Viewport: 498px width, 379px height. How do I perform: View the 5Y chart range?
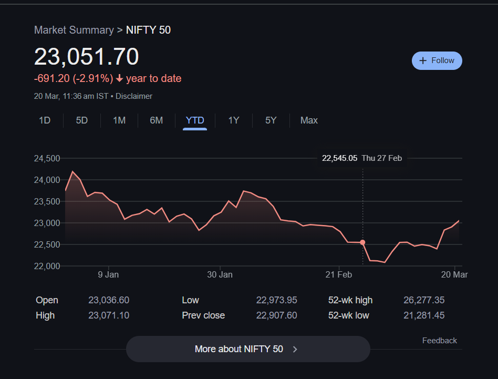click(x=271, y=120)
